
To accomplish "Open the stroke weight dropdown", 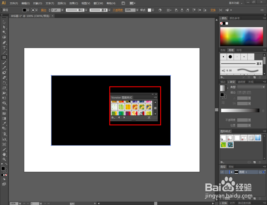I will pyautogui.click(x=62, y=10).
